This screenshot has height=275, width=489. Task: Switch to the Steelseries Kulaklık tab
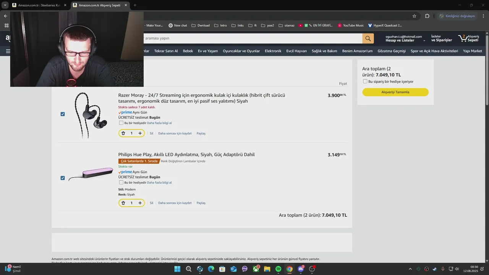(39, 5)
